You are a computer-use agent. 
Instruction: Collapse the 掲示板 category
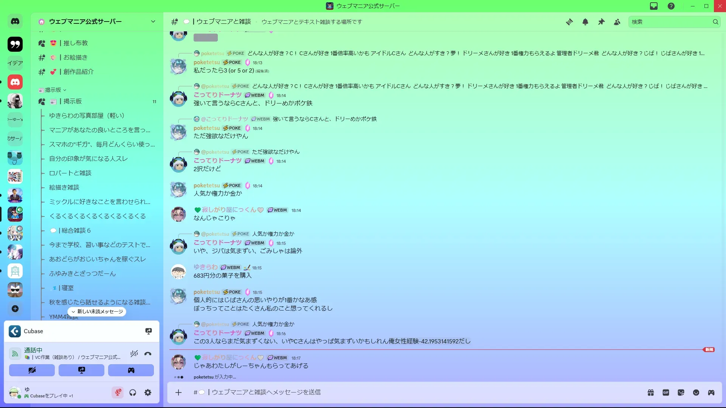(x=53, y=90)
